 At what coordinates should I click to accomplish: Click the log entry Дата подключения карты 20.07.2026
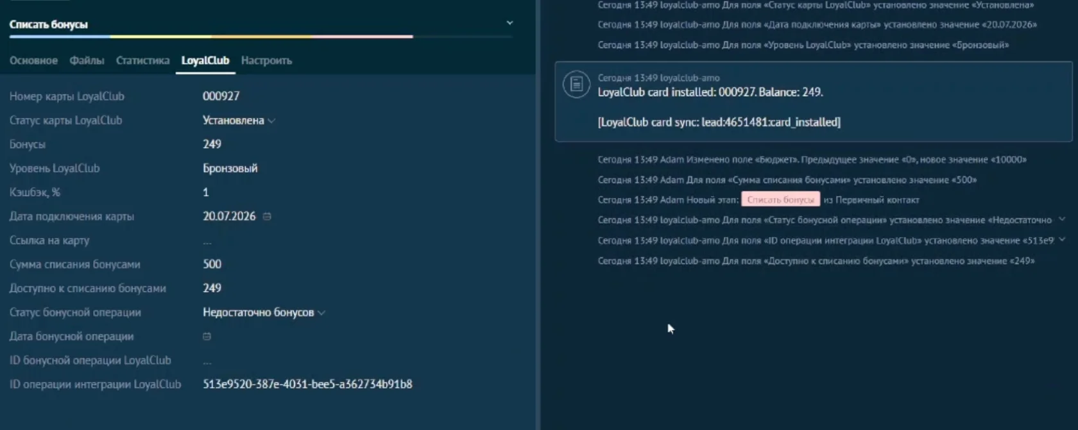(817, 24)
